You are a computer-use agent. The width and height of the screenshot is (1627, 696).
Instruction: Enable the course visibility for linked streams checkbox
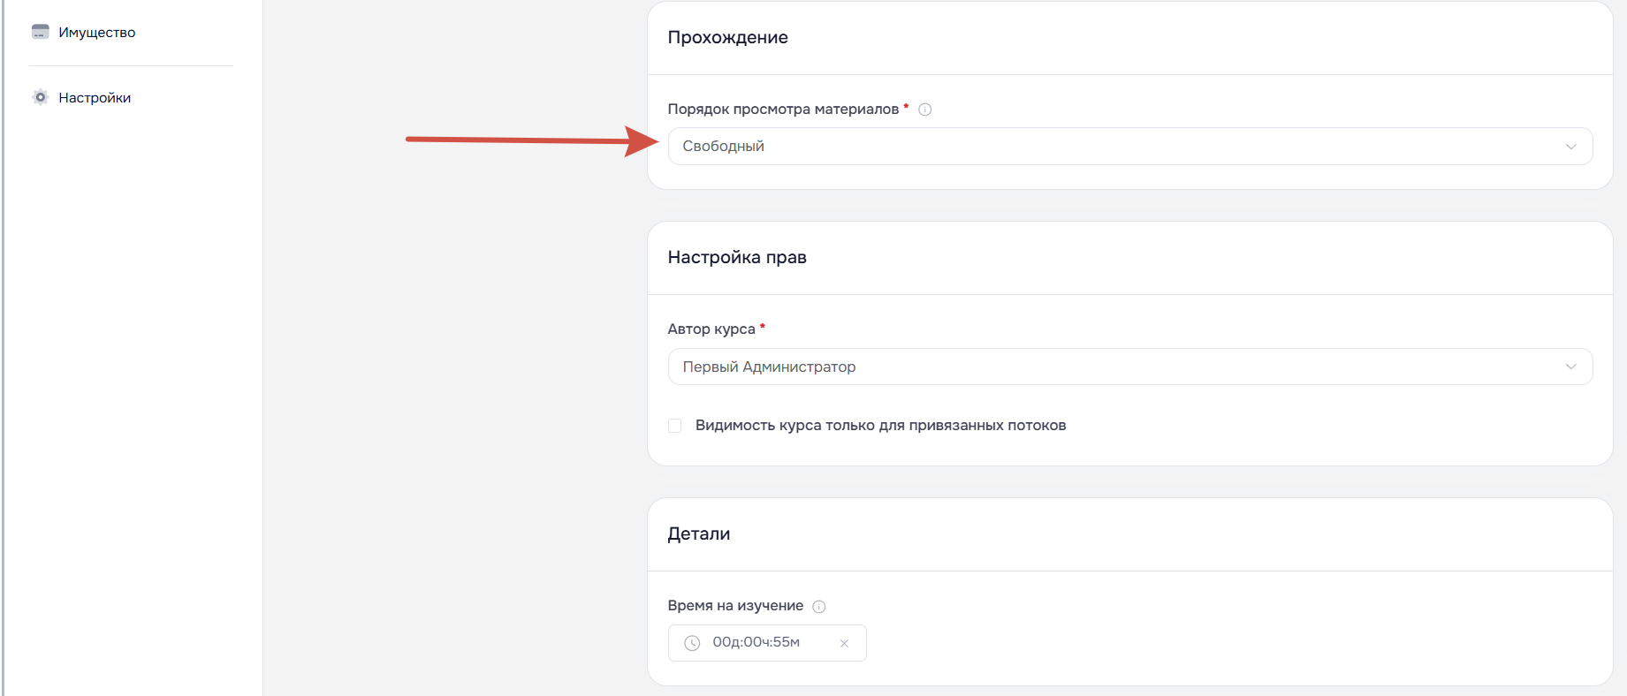(x=675, y=426)
